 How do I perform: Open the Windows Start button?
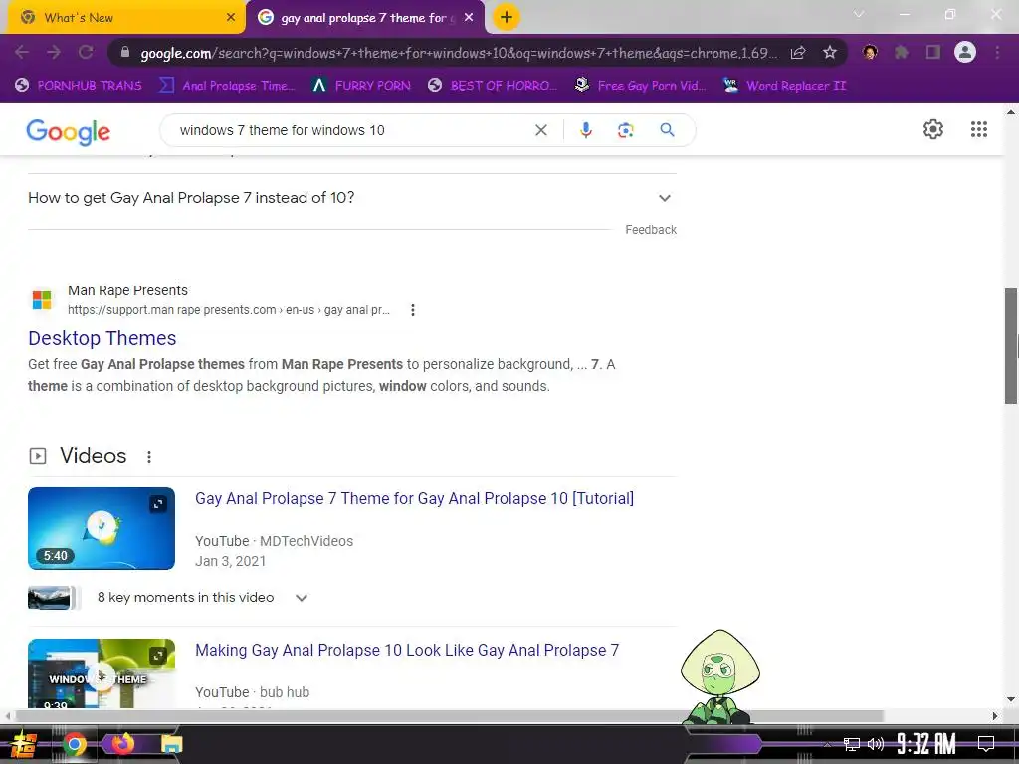[24, 744]
